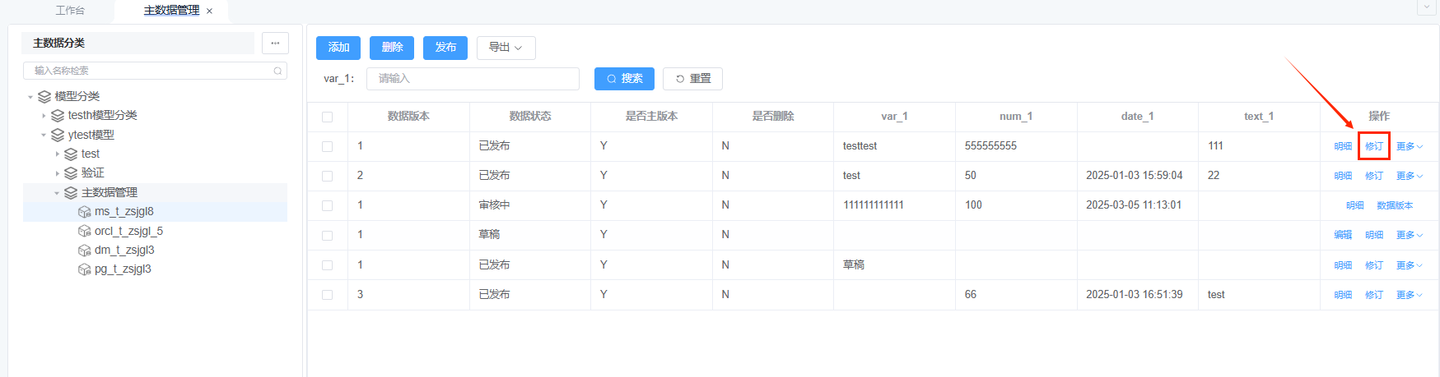Expand the testh模型分类 tree arrow
Screen dimensions: 1440x377
[44, 116]
